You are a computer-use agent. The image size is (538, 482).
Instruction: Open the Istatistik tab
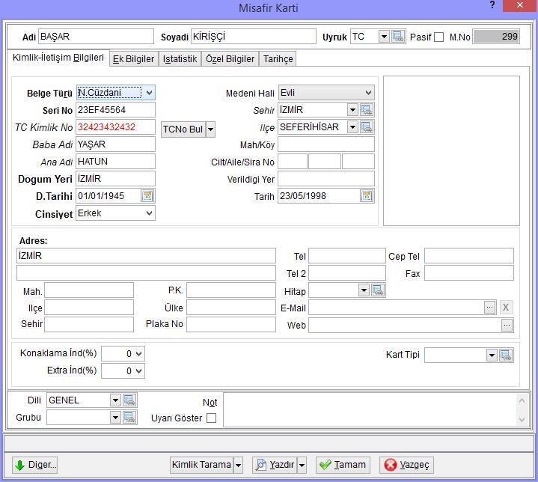180,59
